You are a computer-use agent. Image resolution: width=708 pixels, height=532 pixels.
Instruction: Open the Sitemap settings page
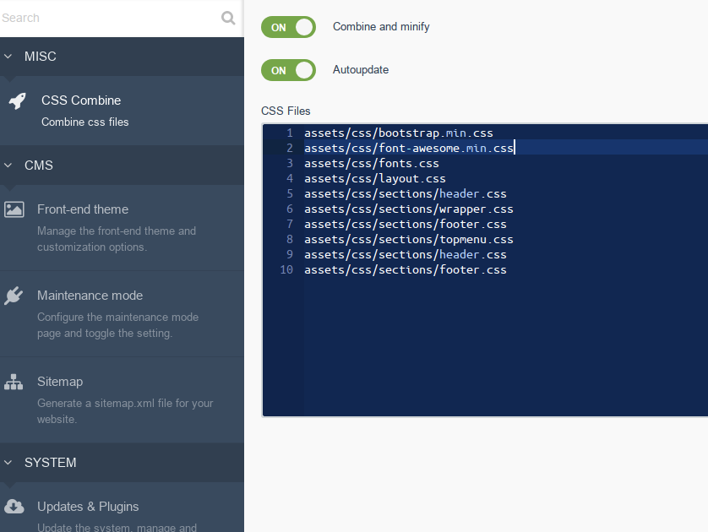(122, 400)
